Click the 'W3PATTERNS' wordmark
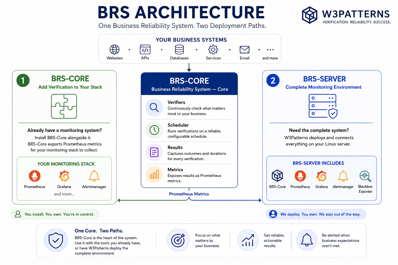398x265 pixels. 356,14
